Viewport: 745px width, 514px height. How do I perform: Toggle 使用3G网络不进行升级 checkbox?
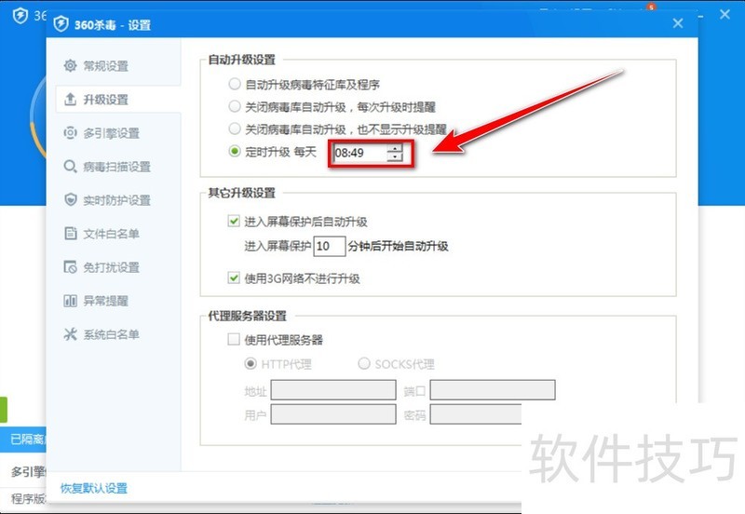pyautogui.click(x=234, y=277)
